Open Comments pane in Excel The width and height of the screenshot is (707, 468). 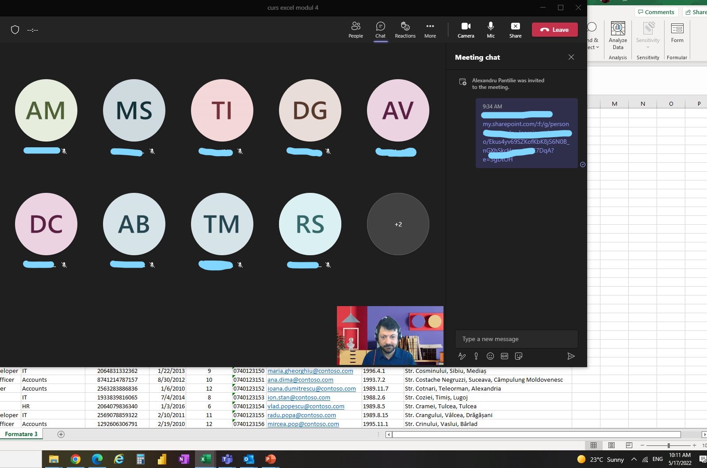click(656, 12)
